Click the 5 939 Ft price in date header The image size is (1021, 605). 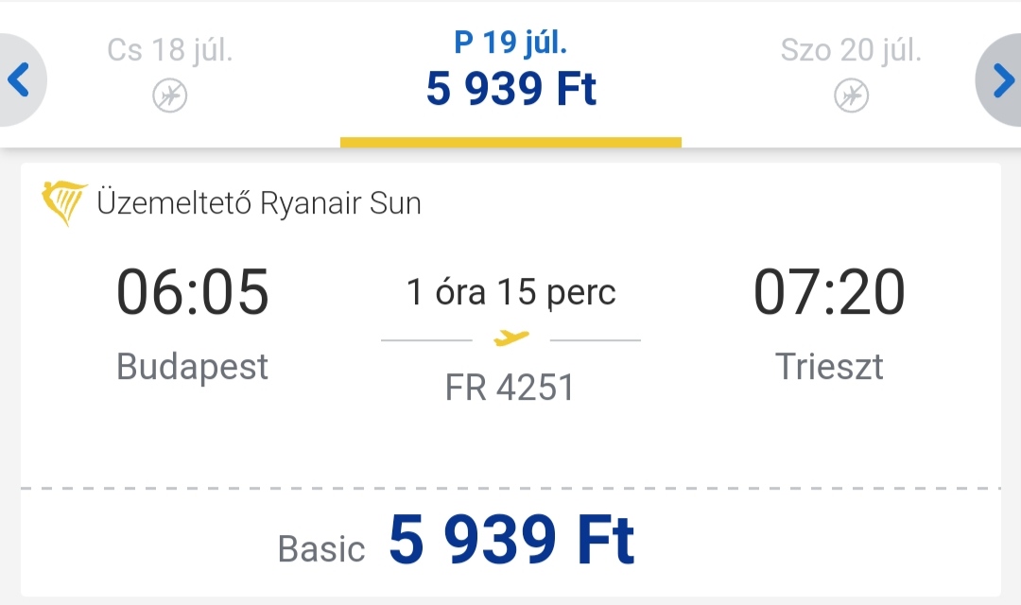511,89
